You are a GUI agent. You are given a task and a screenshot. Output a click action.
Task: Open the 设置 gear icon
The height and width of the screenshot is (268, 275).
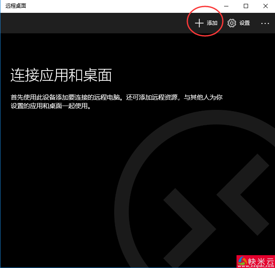(232, 23)
